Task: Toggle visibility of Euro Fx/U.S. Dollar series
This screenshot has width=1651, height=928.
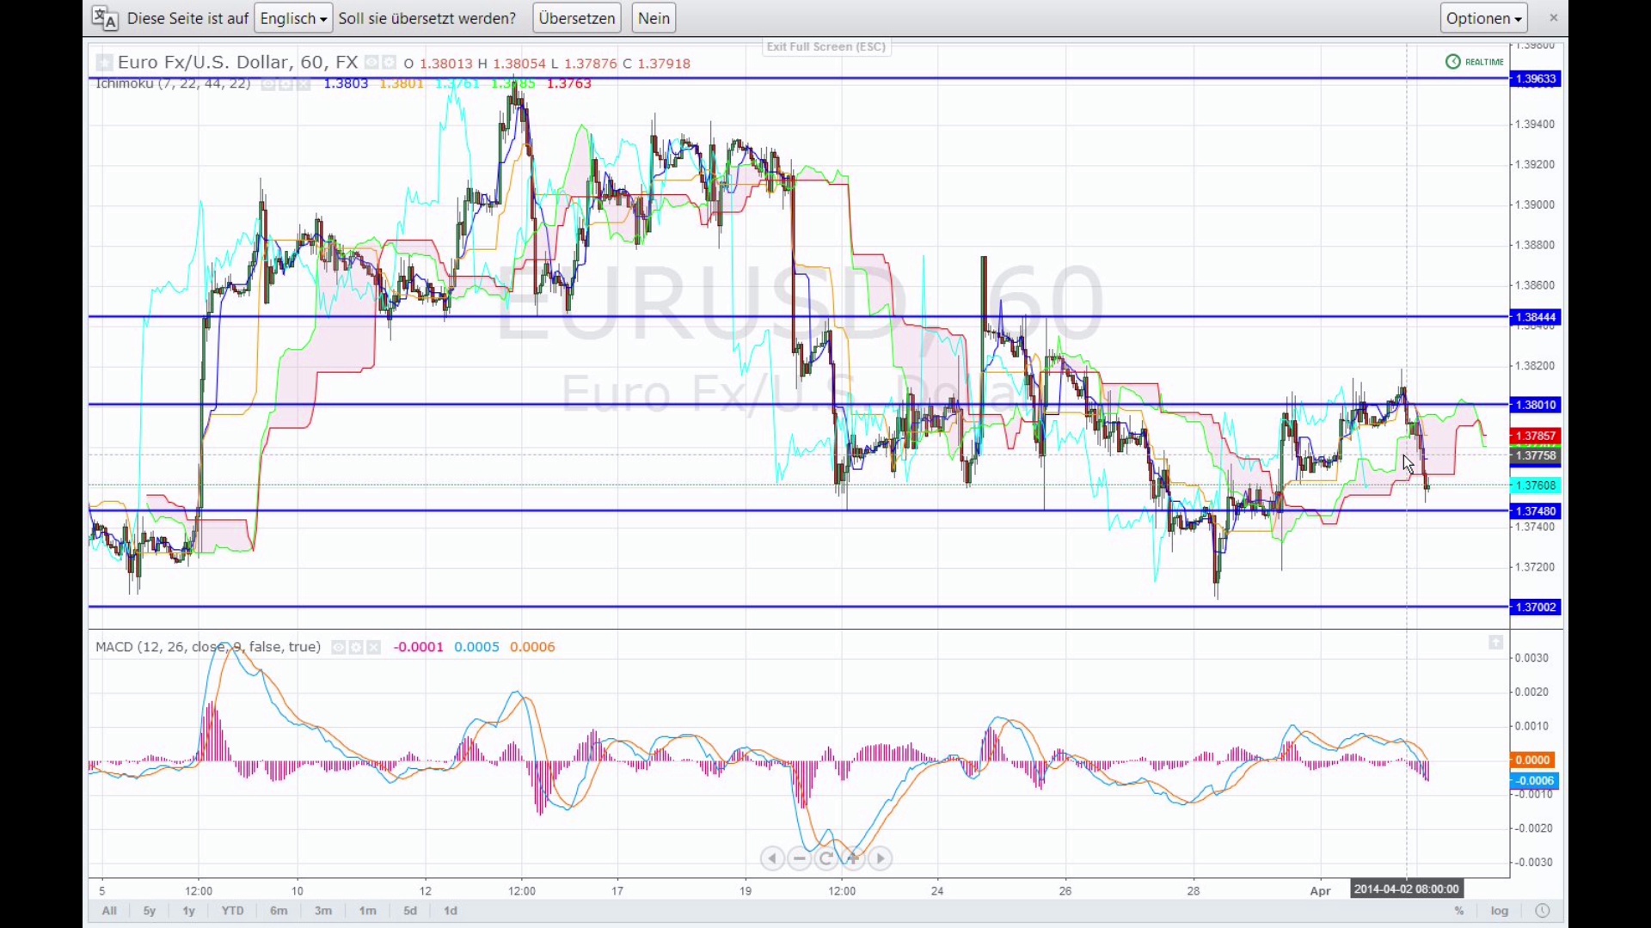Action: click(x=371, y=63)
